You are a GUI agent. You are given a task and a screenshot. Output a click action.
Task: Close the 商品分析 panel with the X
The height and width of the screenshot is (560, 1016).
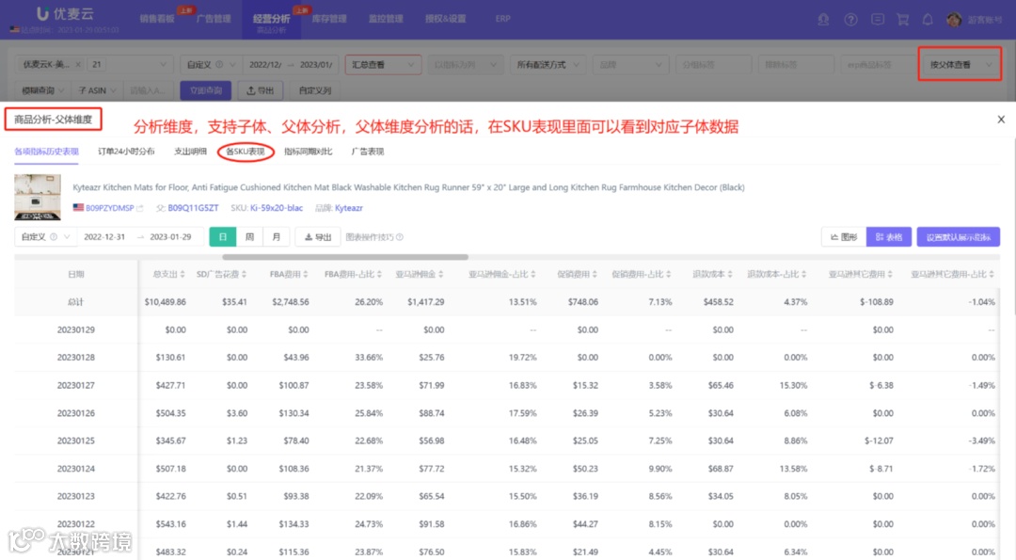(x=1001, y=120)
